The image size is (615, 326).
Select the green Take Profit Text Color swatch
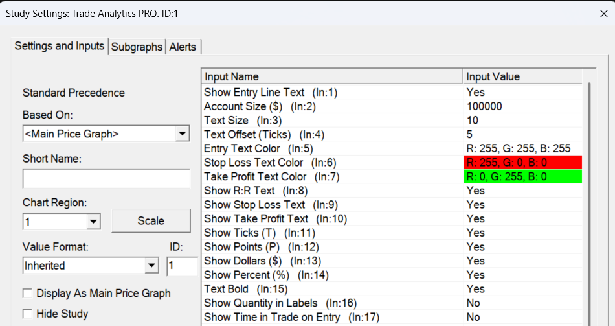[x=523, y=176]
